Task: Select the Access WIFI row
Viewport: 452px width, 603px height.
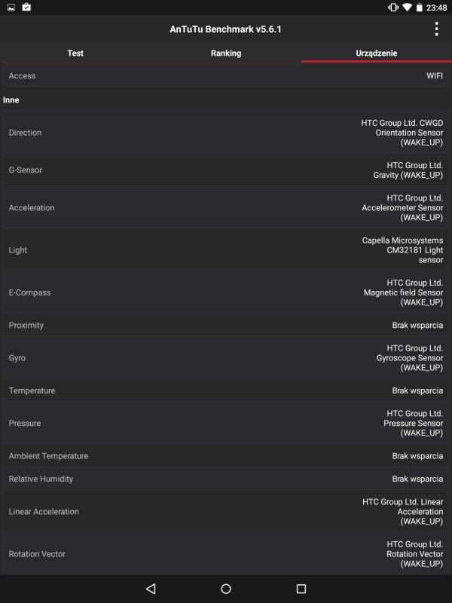Action: [226, 76]
